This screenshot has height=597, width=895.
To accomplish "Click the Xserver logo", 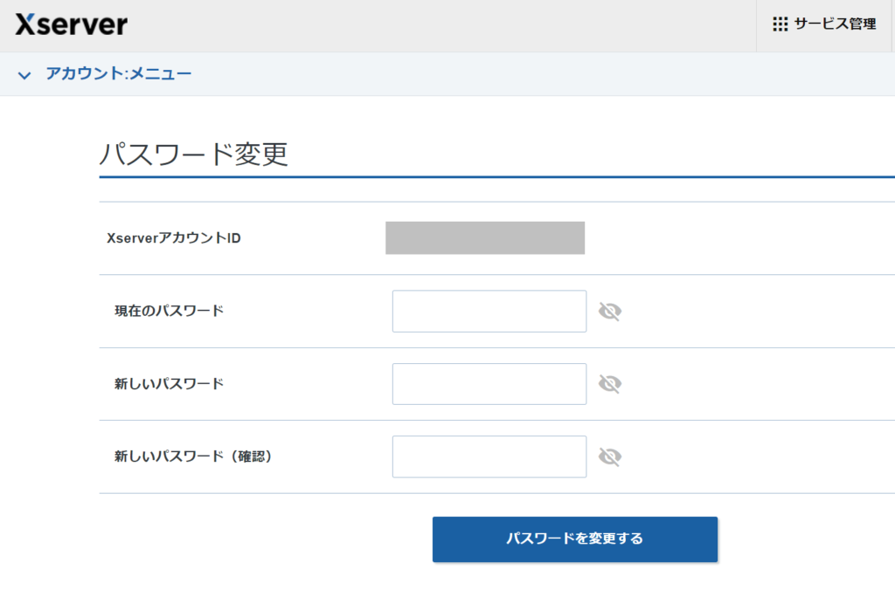I will (71, 24).
